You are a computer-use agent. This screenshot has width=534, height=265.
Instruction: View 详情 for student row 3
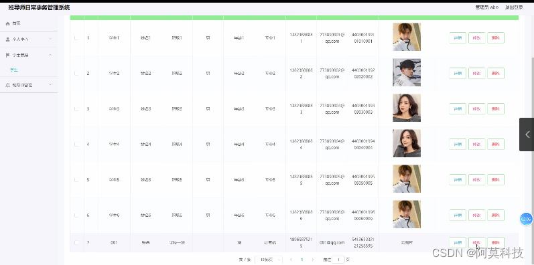[x=458, y=109]
